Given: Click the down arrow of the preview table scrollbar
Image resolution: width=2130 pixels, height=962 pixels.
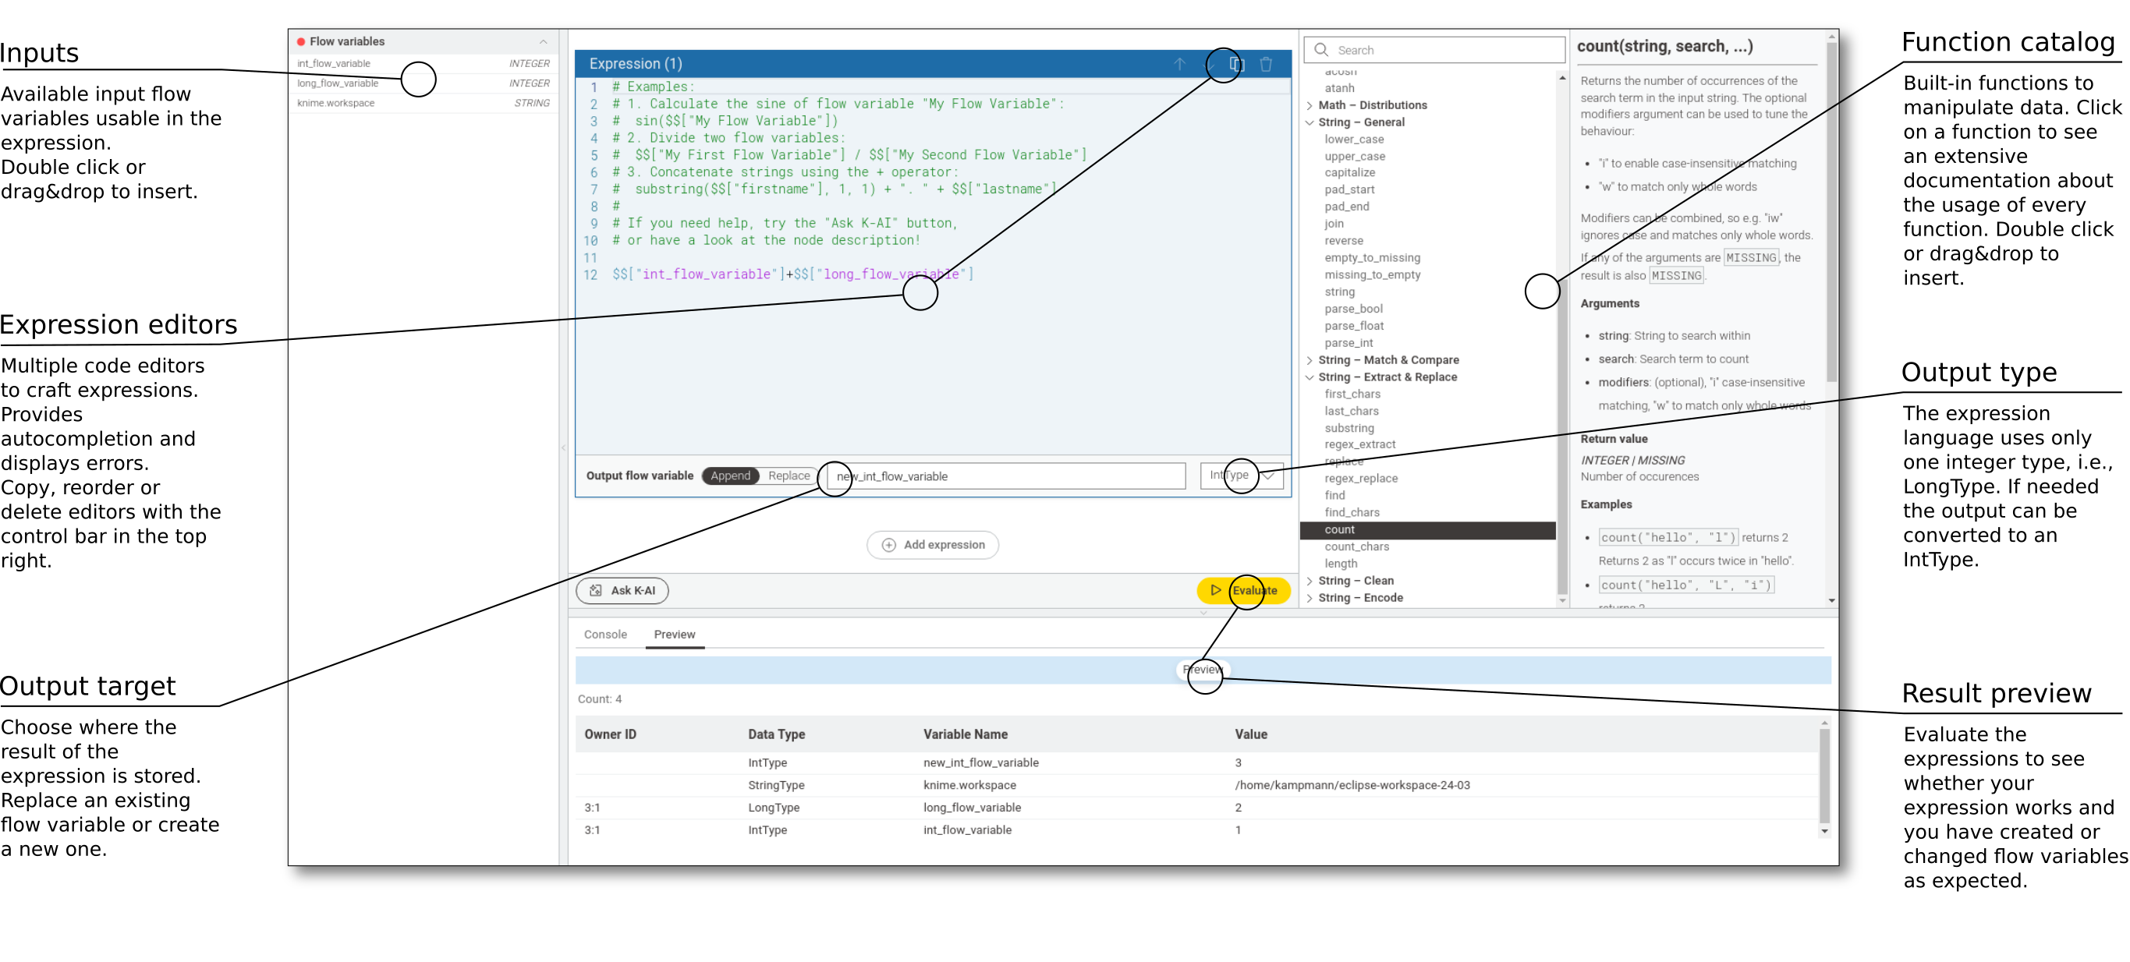Looking at the screenshot, I should (1824, 831).
